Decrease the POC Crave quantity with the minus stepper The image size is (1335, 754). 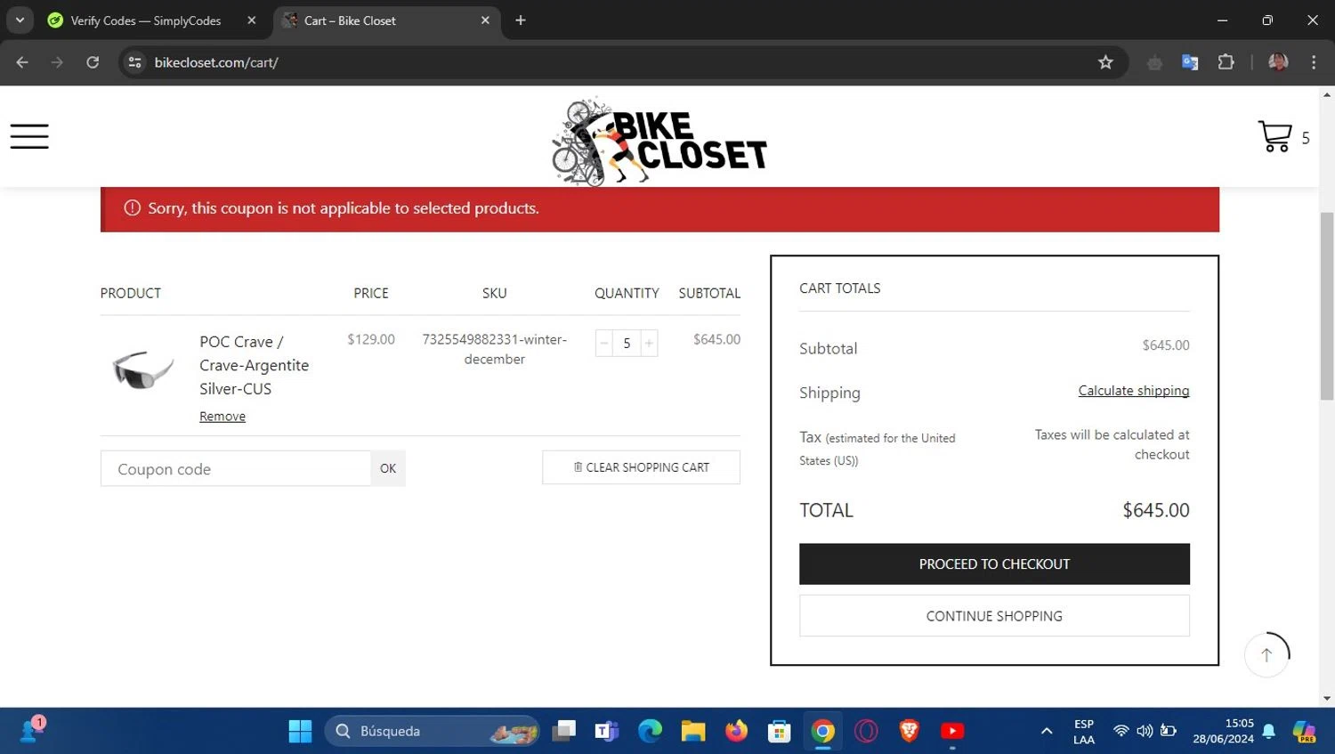(x=604, y=344)
